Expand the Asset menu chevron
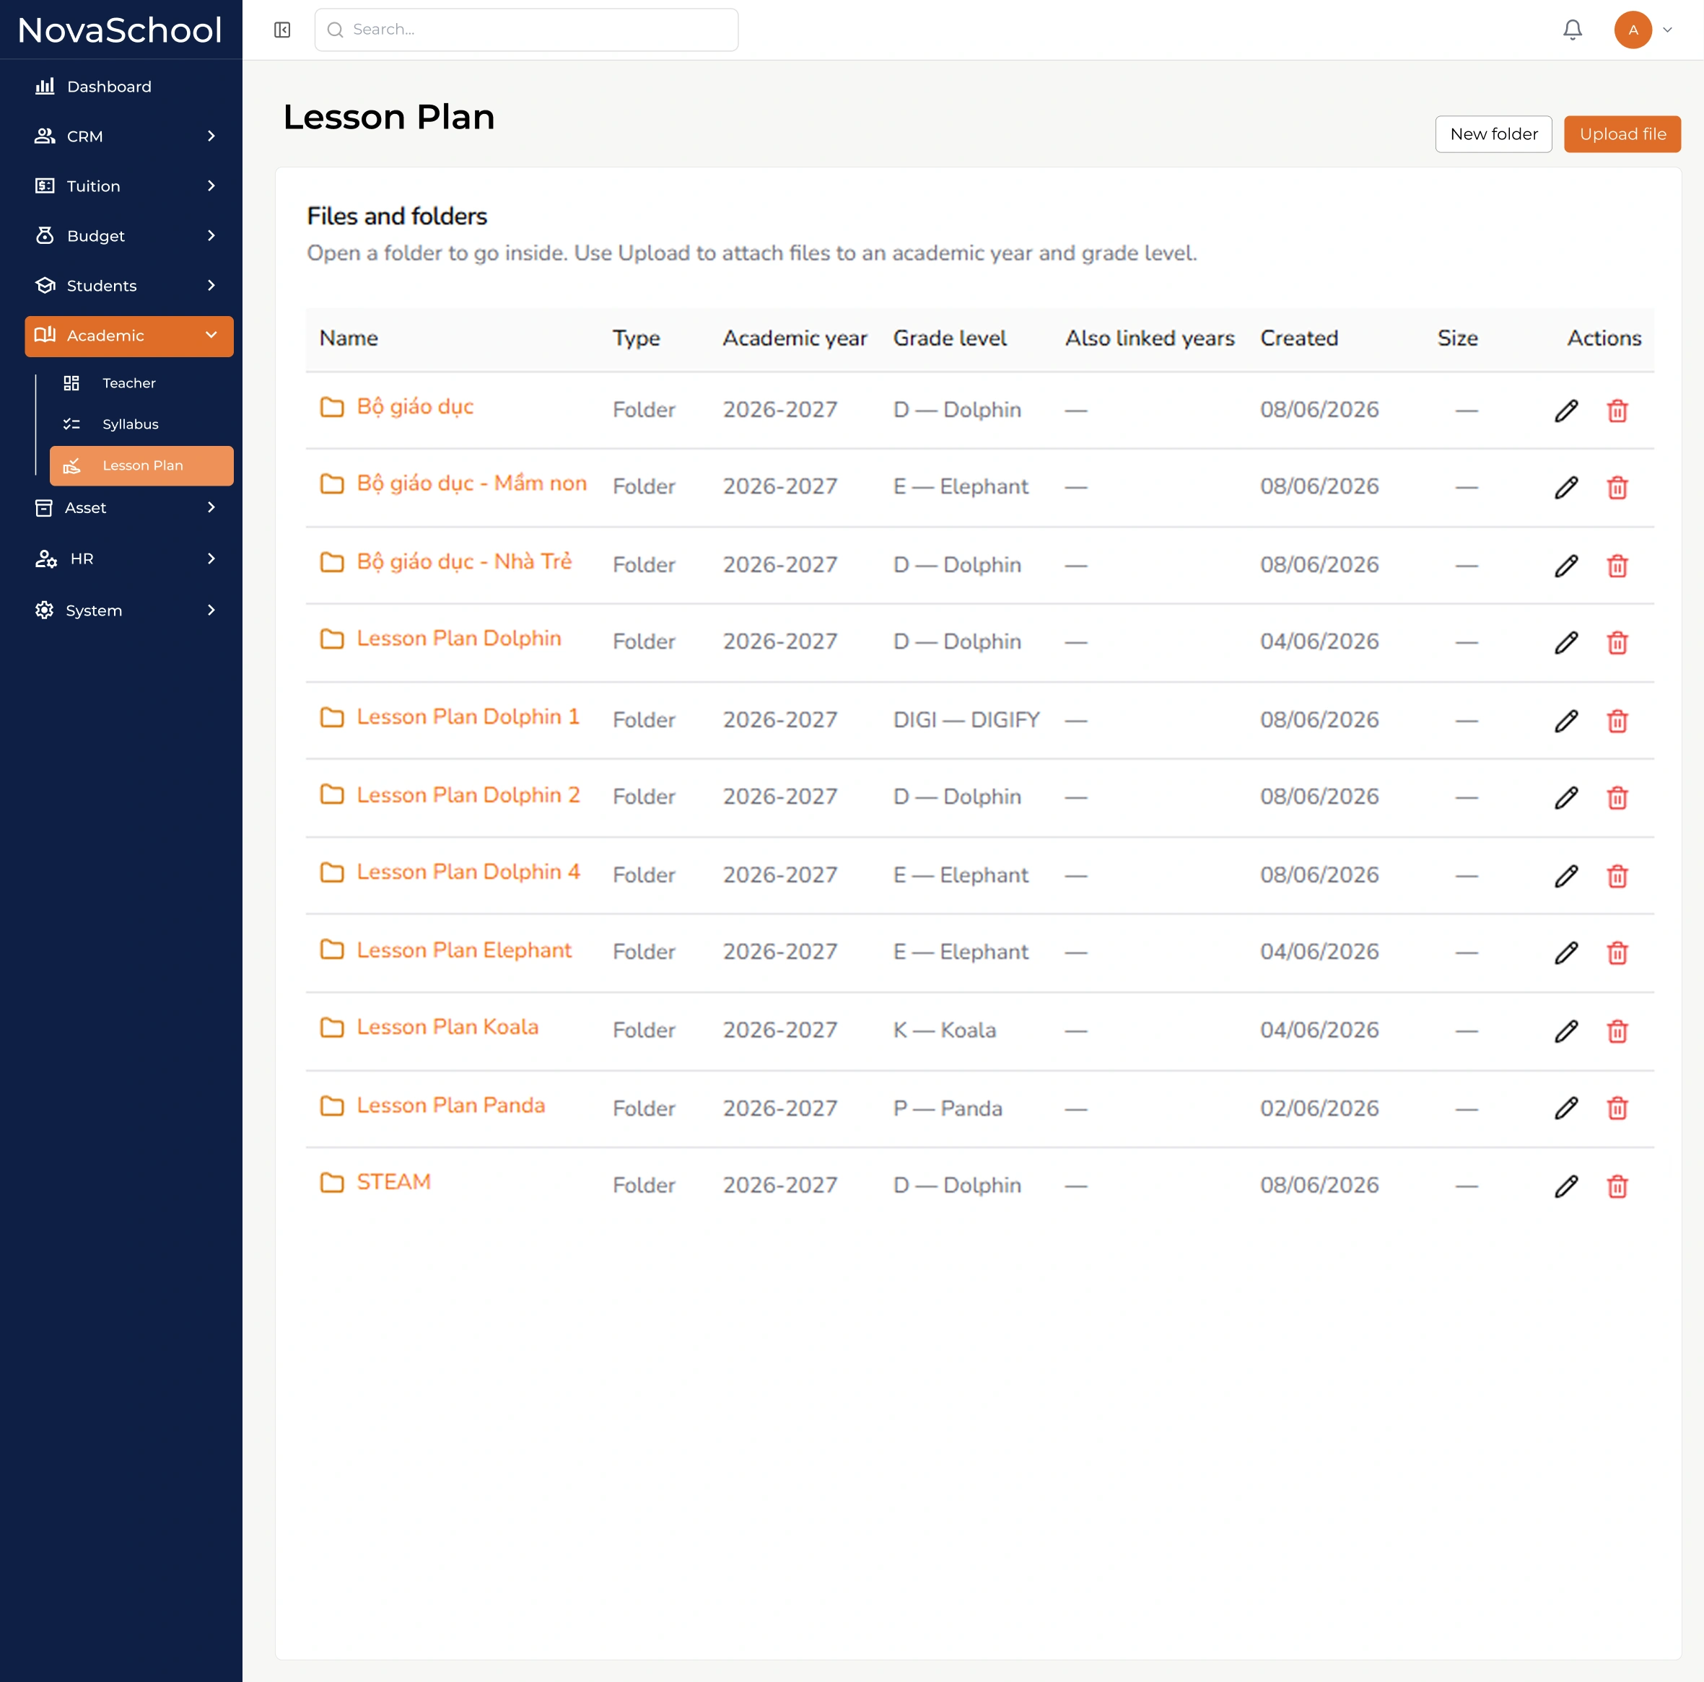The width and height of the screenshot is (1704, 1682). [x=211, y=507]
